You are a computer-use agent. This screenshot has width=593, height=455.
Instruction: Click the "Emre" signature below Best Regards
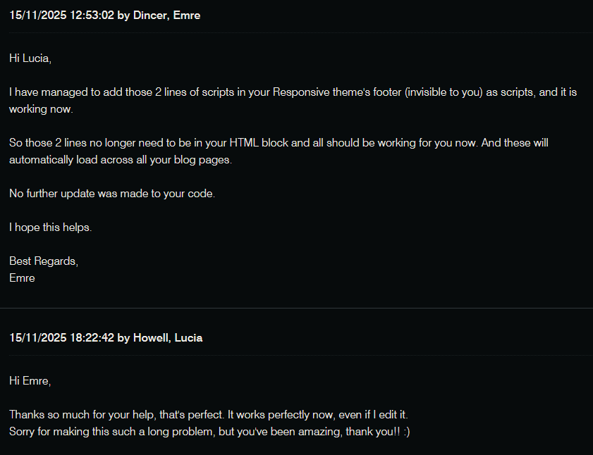tap(22, 278)
